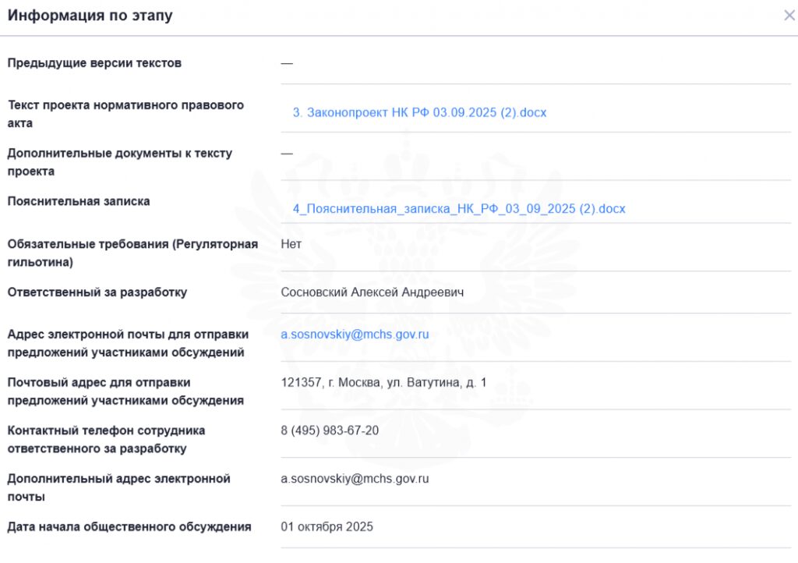Image resolution: width=798 pixels, height=563 pixels.
Task: Close the stage information dialog
Action: 789,16
